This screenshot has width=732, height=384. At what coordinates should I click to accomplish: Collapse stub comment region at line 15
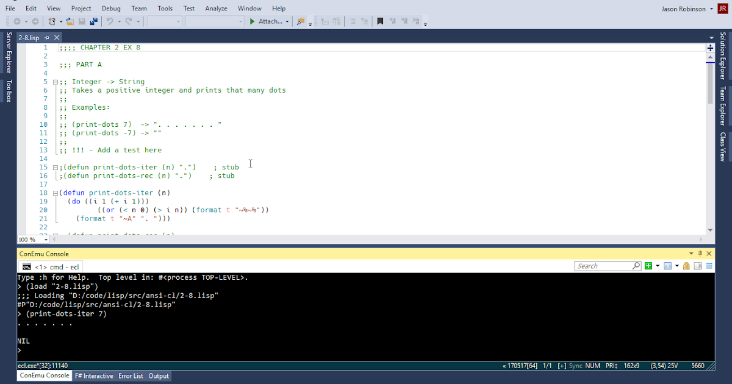[x=55, y=167]
